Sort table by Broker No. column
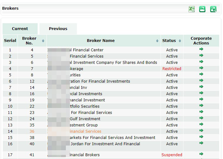The width and height of the screenshot is (223, 159). 43,41
